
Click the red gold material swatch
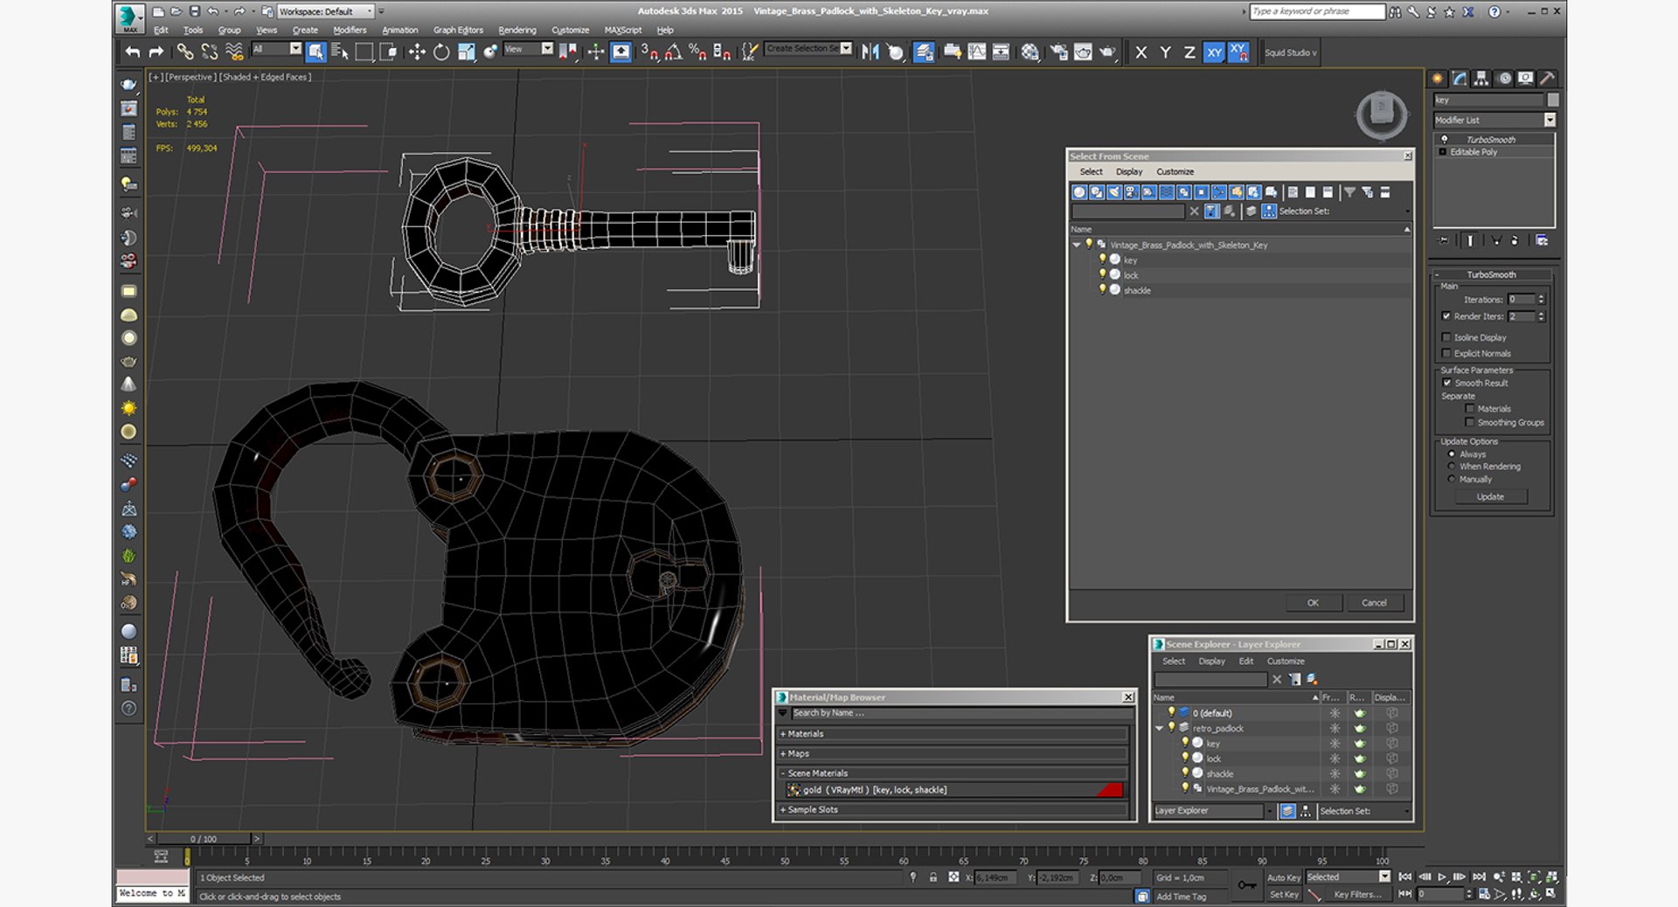coord(1109,790)
